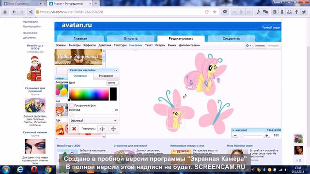The height and width of the screenshot is (174, 310).
Task: Click the Отменить undo button
Action: click(x=260, y=45)
